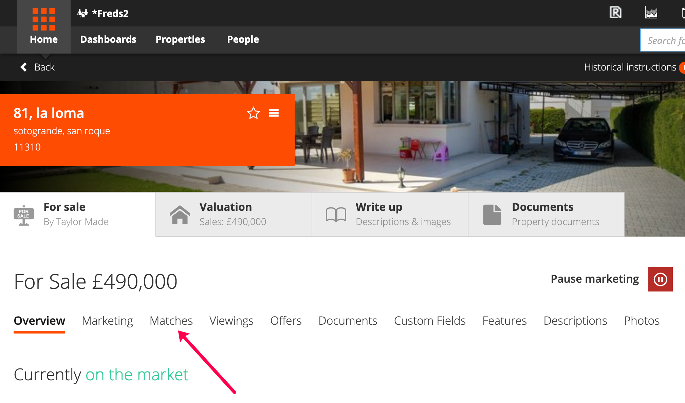Pause marketing with the red pause button
Viewport: 685px width, 403px height.
tap(661, 279)
